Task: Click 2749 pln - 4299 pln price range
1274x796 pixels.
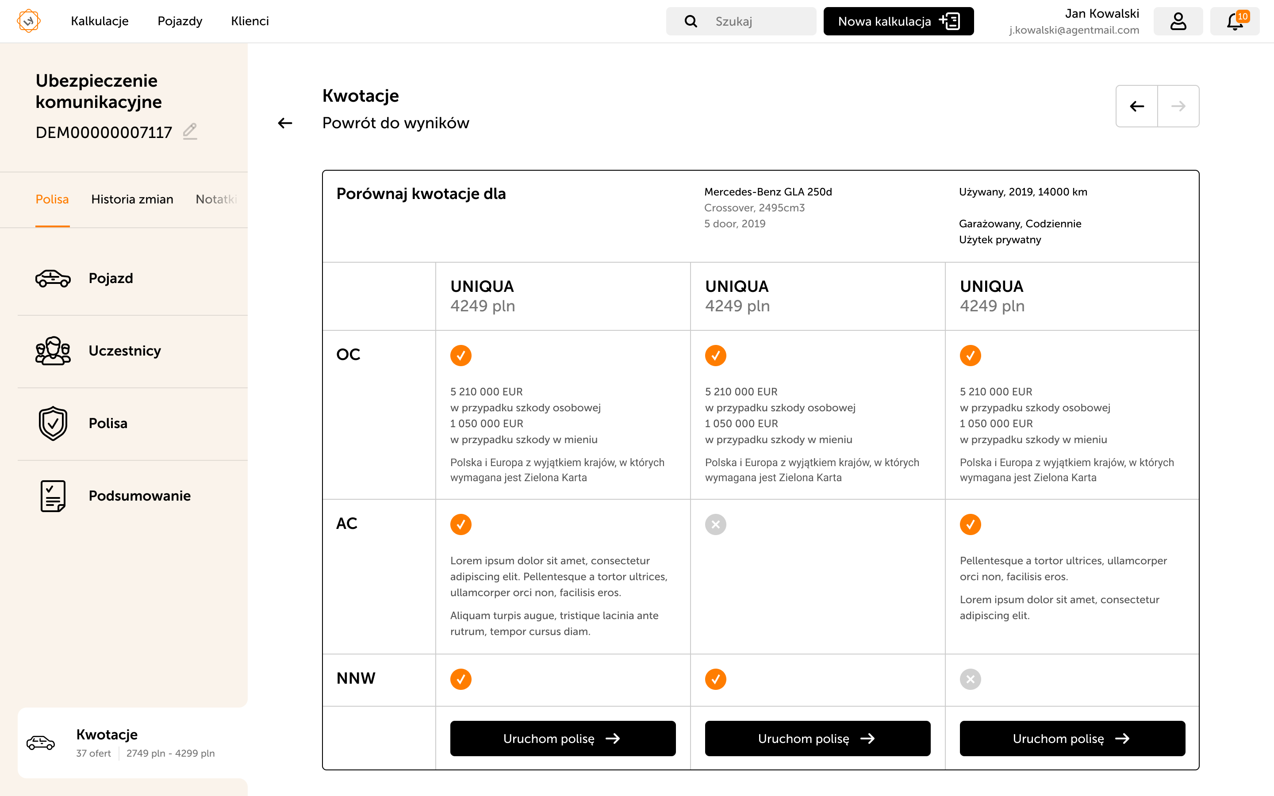Action: 171,754
